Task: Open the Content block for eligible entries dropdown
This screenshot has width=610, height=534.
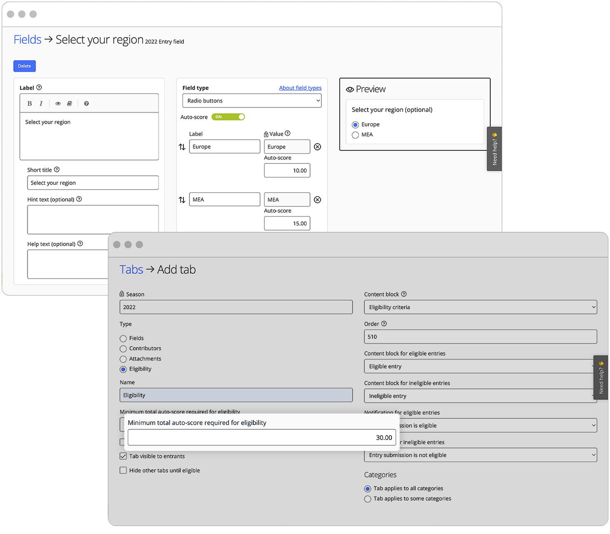Action: point(480,366)
